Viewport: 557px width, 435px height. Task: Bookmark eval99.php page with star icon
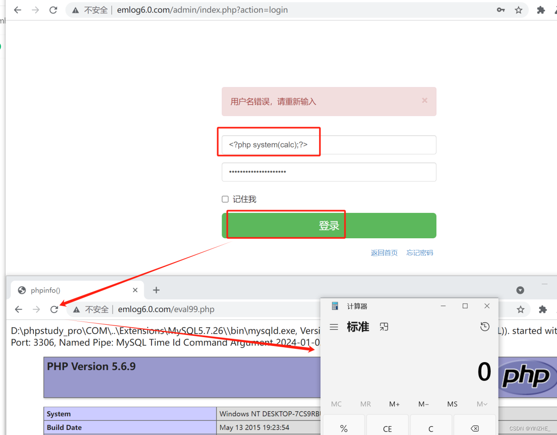coord(520,310)
